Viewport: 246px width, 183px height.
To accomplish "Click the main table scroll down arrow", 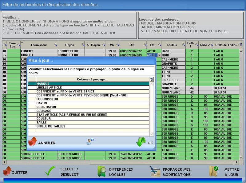I will click(x=241, y=158).
